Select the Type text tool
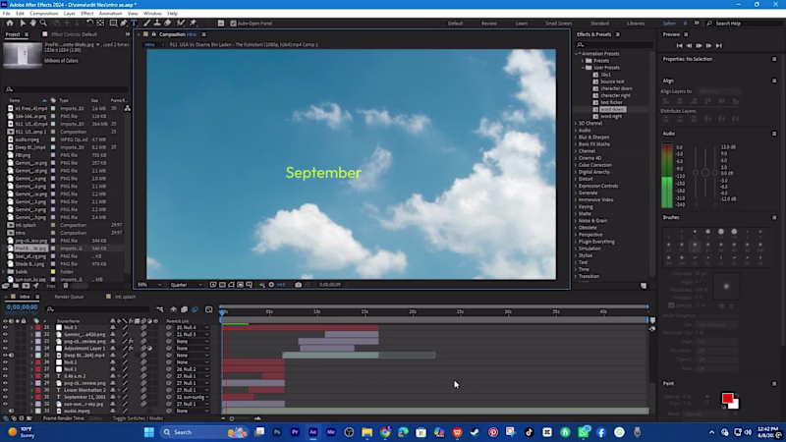The image size is (786, 442). [x=134, y=23]
